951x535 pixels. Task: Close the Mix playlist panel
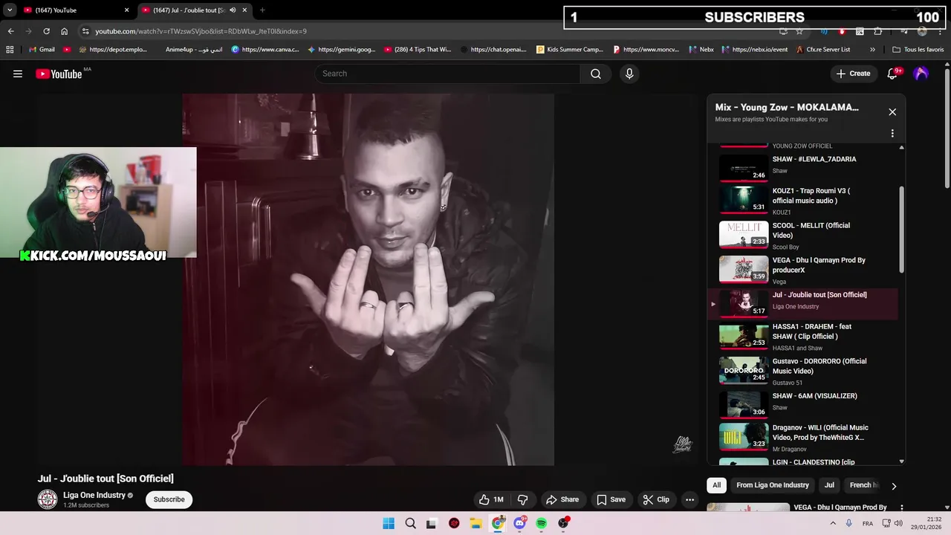pyautogui.click(x=892, y=112)
